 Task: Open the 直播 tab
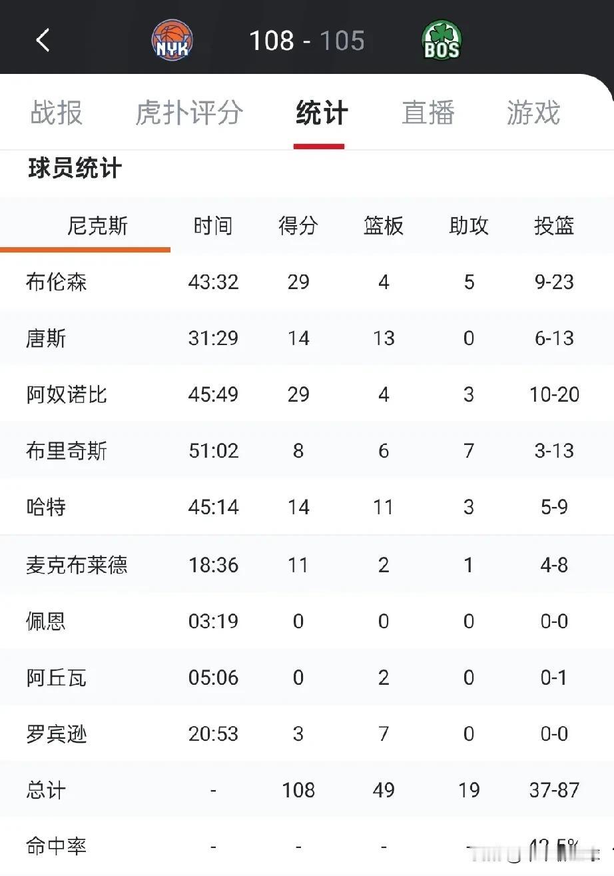(x=428, y=113)
